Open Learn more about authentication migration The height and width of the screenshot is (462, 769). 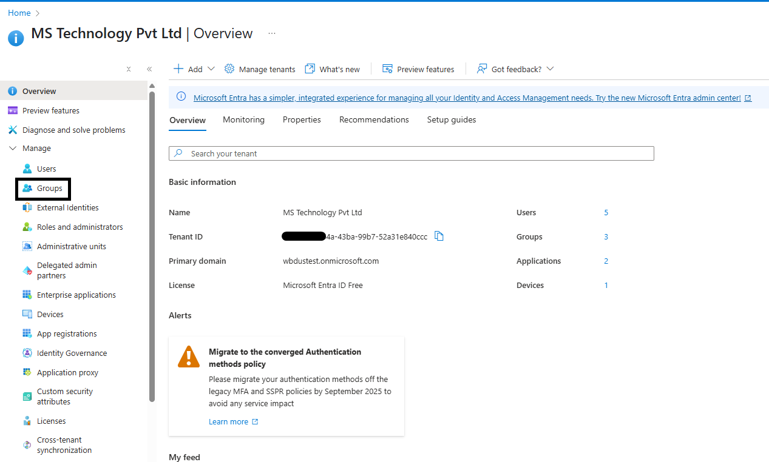click(228, 421)
